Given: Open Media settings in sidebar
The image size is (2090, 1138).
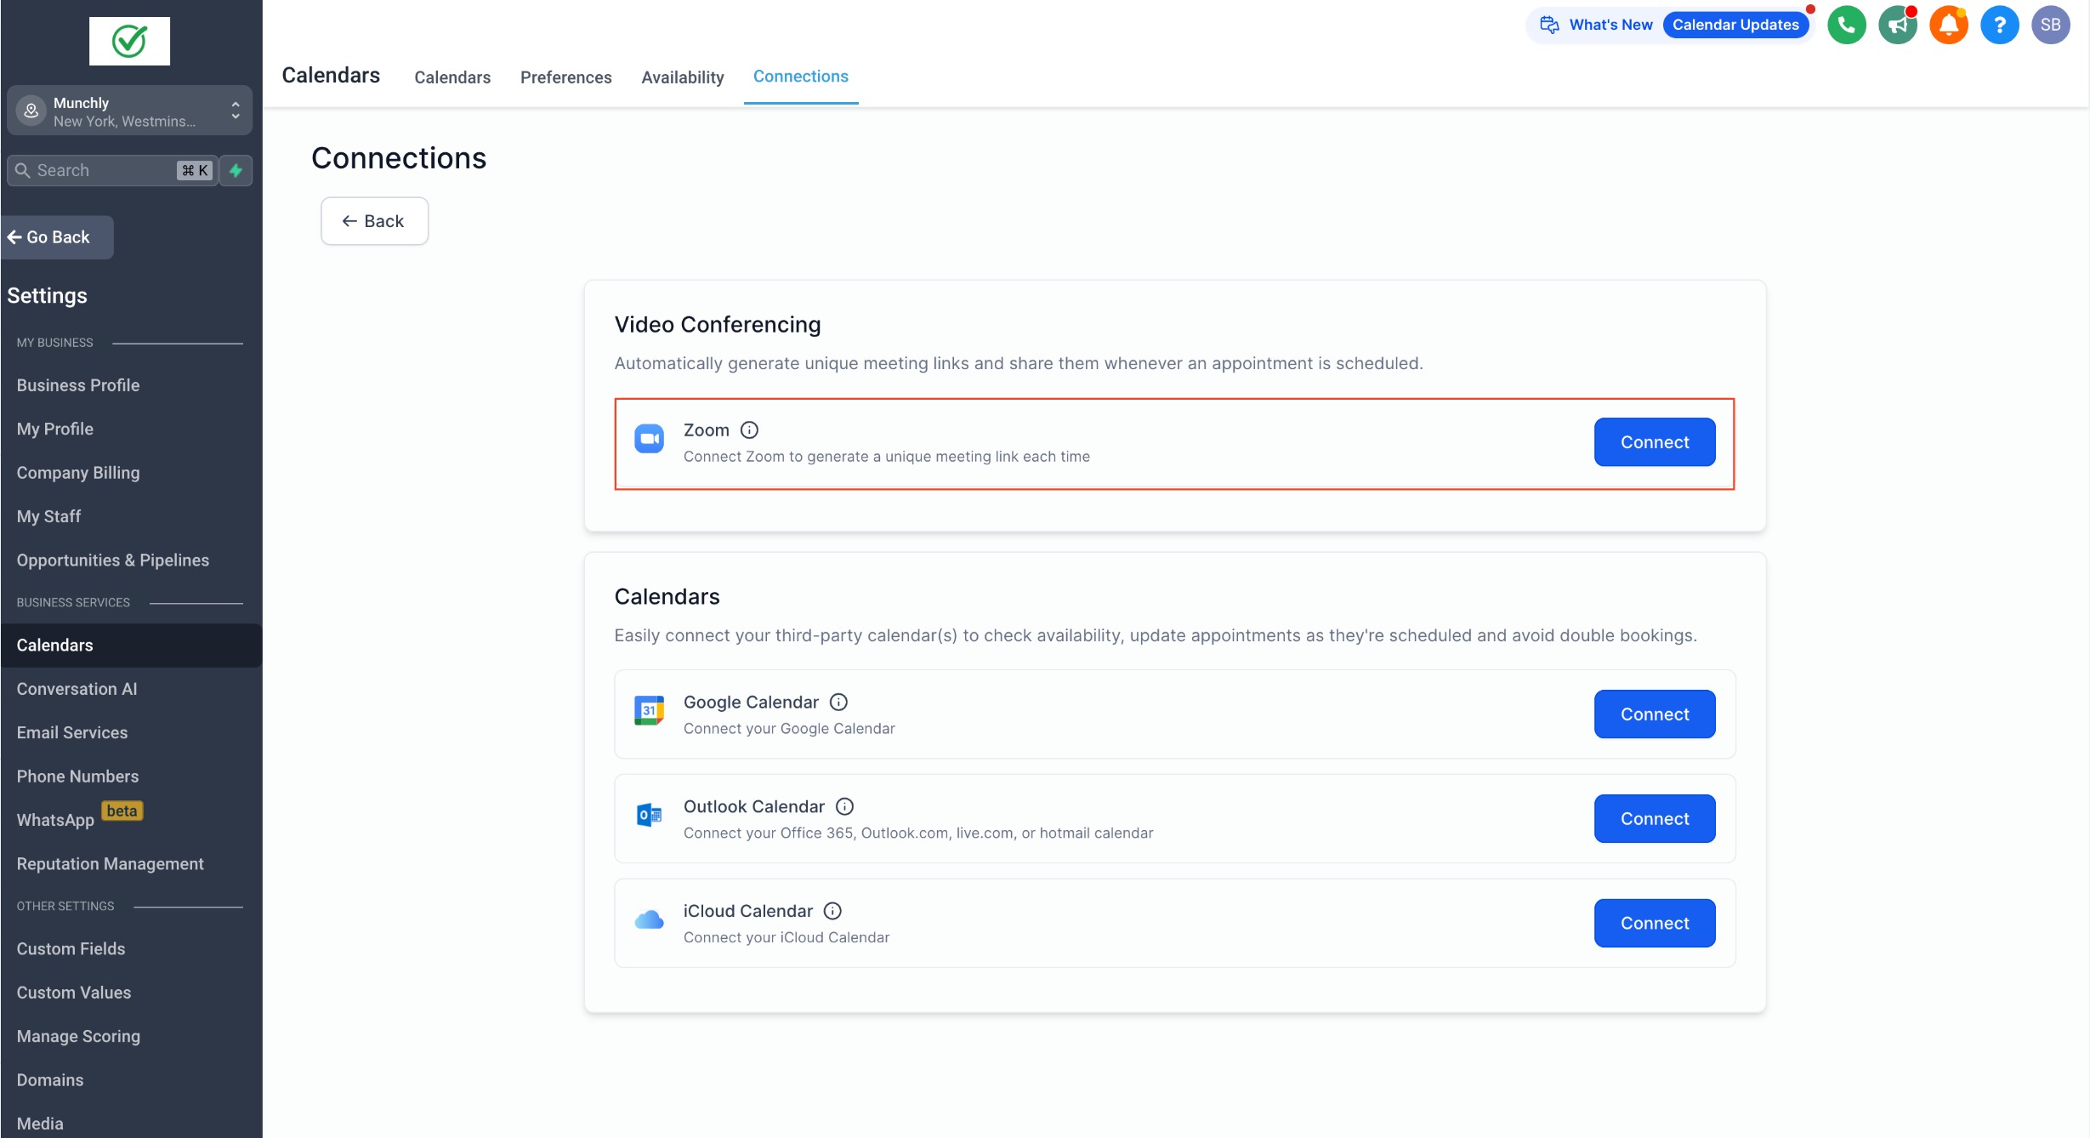Looking at the screenshot, I should [40, 1124].
